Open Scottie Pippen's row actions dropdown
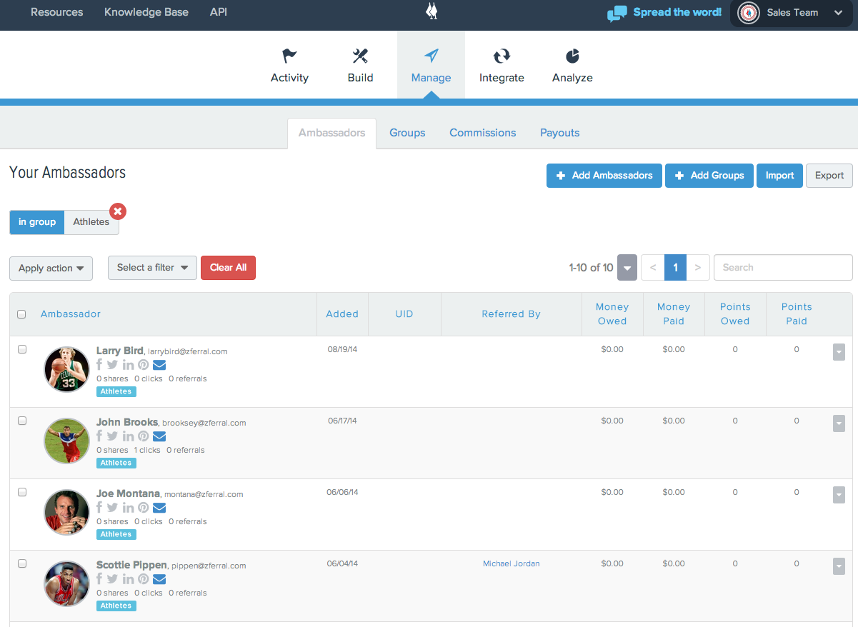Screen dimensions: 858x627 click(839, 566)
